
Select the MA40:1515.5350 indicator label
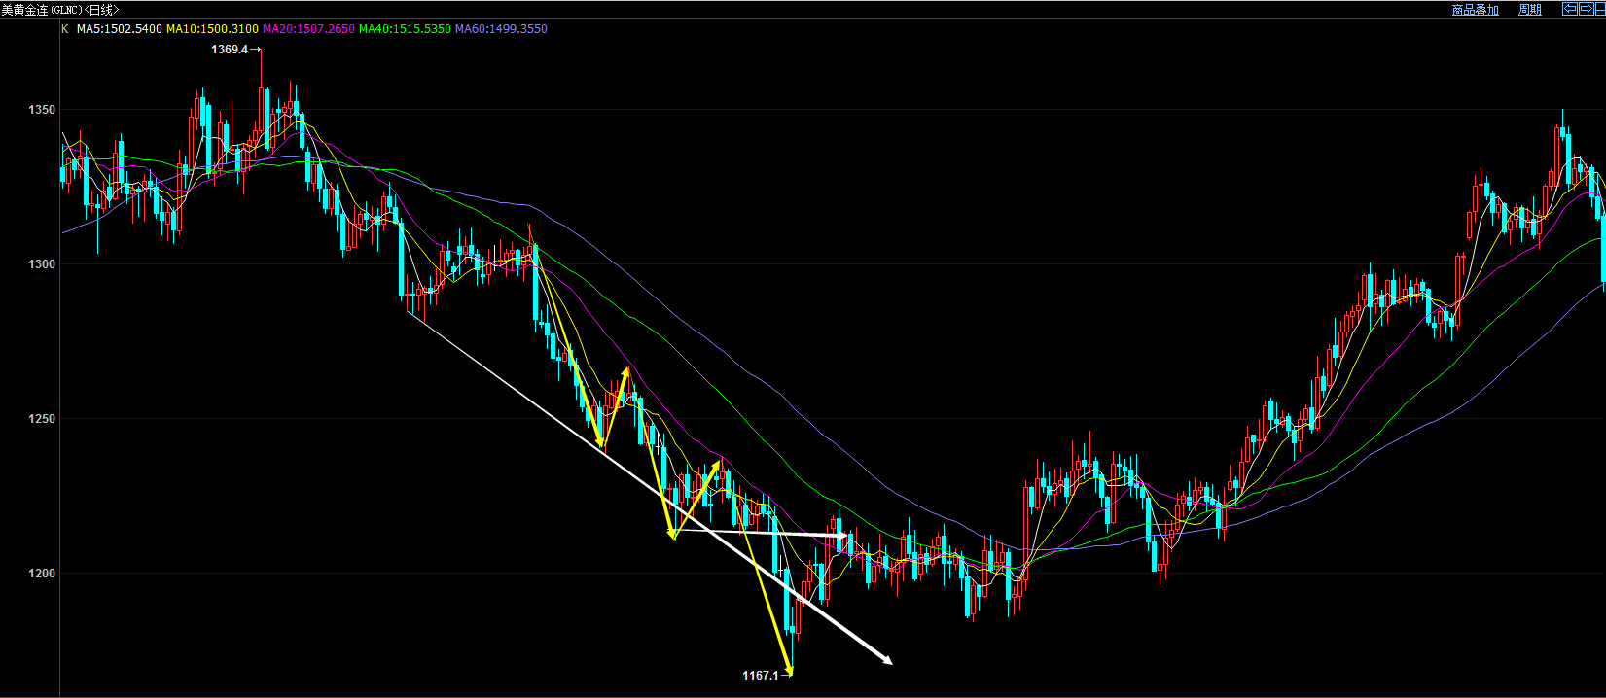(x=405, y=29)
